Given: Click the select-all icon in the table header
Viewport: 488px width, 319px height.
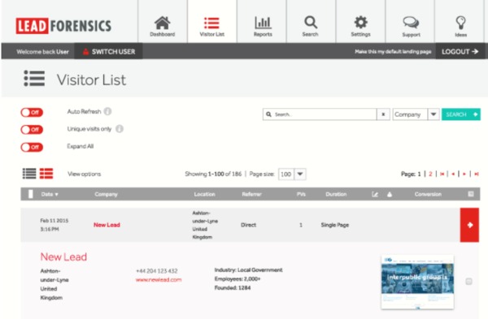Looking at the screenshot, I should tap(471, 194).
